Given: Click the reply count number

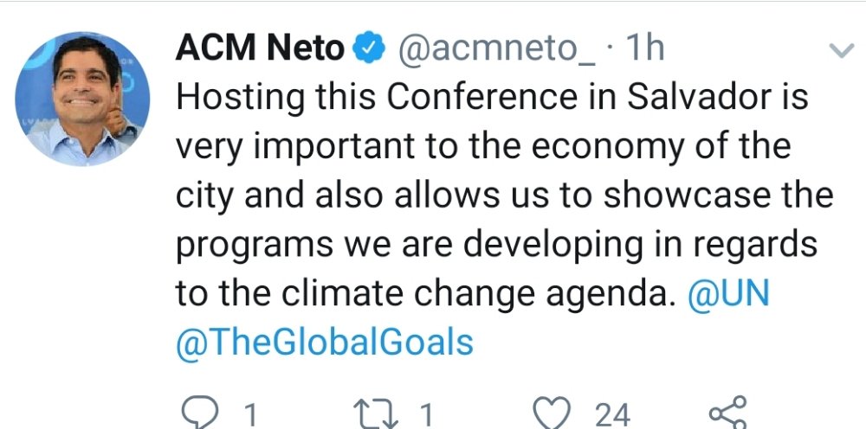Looking at the screenshot, I should pyautogui.click(x=249, y=415).
